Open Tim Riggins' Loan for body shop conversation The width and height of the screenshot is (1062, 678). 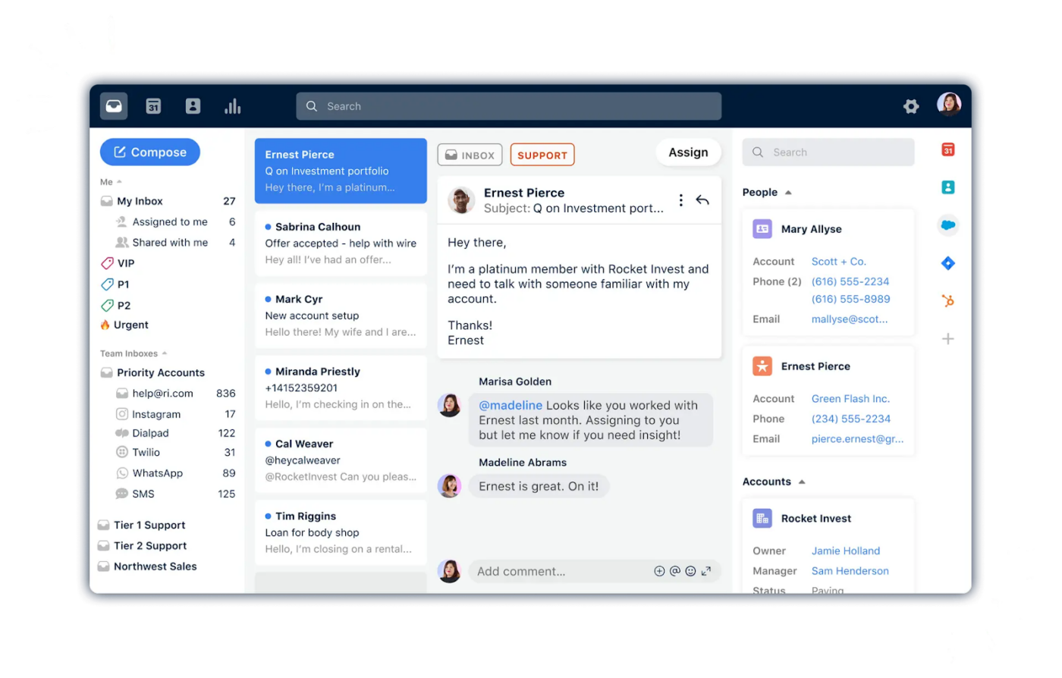[341, 532]
